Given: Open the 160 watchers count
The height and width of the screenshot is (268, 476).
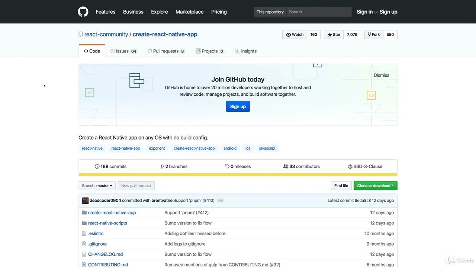Looking at the screenshot, I should click(314, 35).
